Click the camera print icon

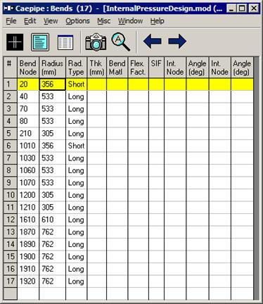(96, 42)
